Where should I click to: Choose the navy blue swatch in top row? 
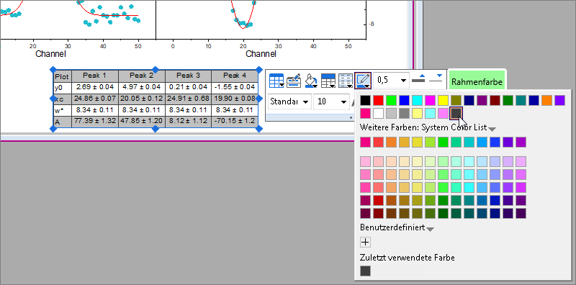tap(469, 100)
